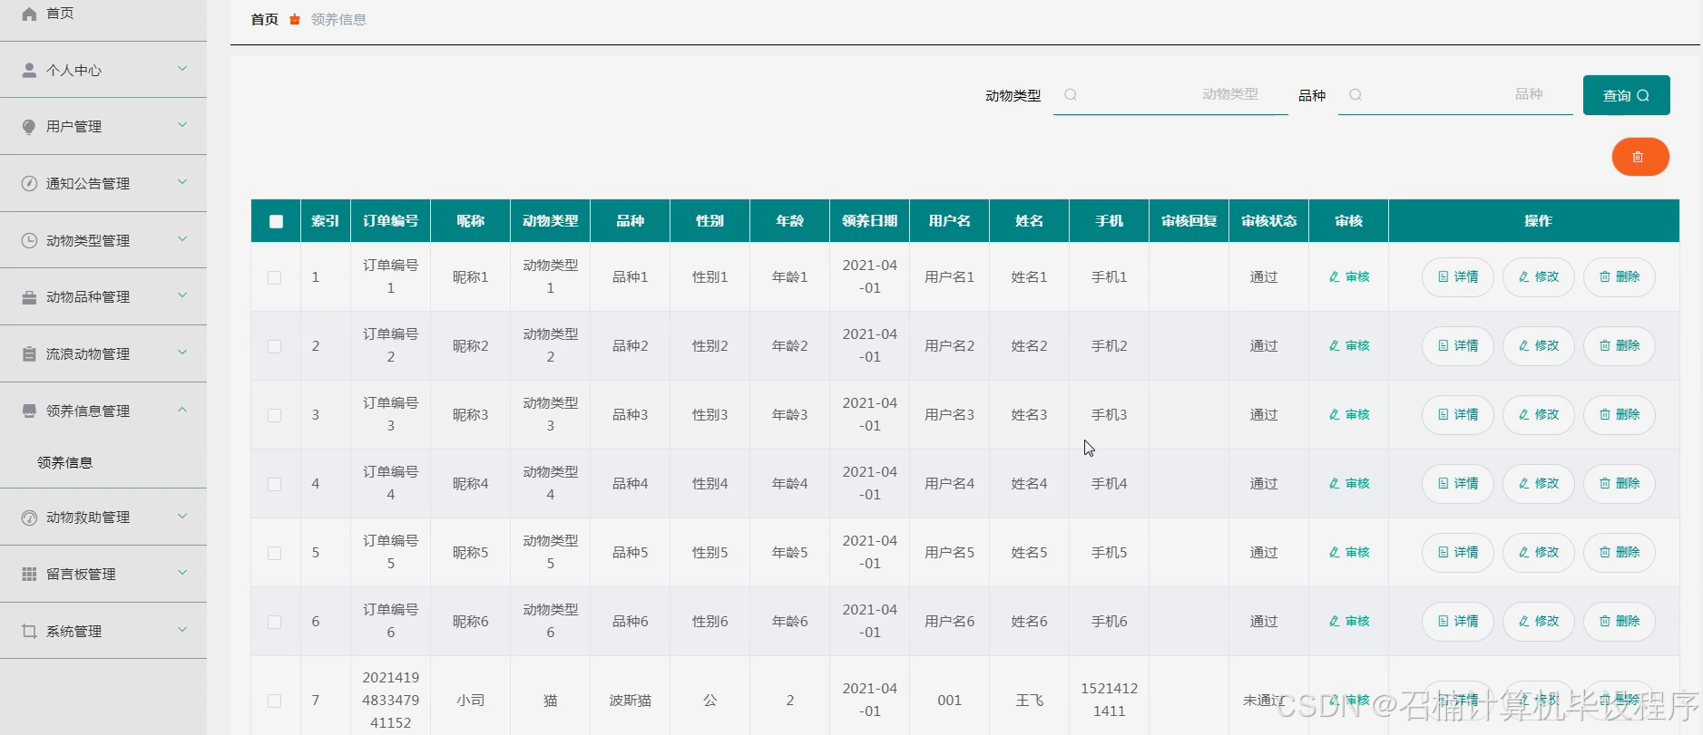This screenshot has width=1703, height=735.
Task: Expand the 留言板管理 chevron
Action: tap(182, 573)
